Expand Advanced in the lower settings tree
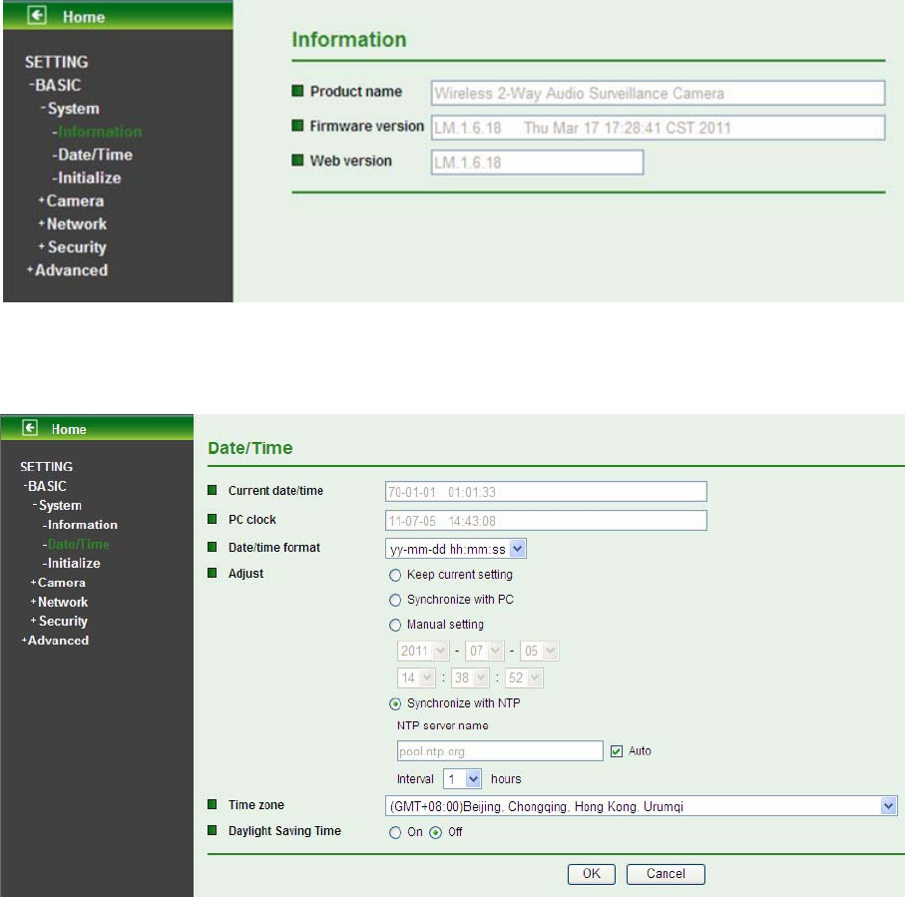The width and height of the screenshot is (905, 897). [58, 641]
